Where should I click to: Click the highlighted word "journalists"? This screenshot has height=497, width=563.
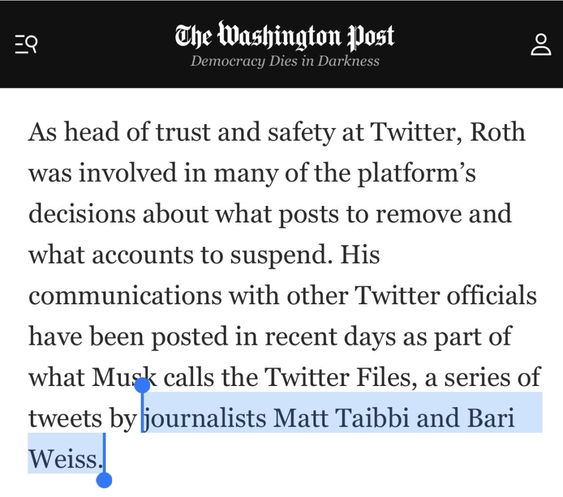click(x=207, y=418)
